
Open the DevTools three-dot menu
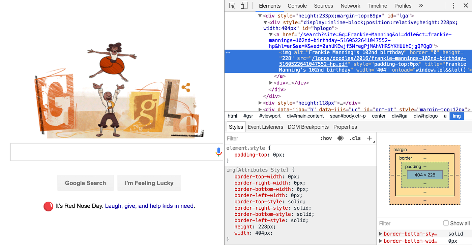pos(453,6)
